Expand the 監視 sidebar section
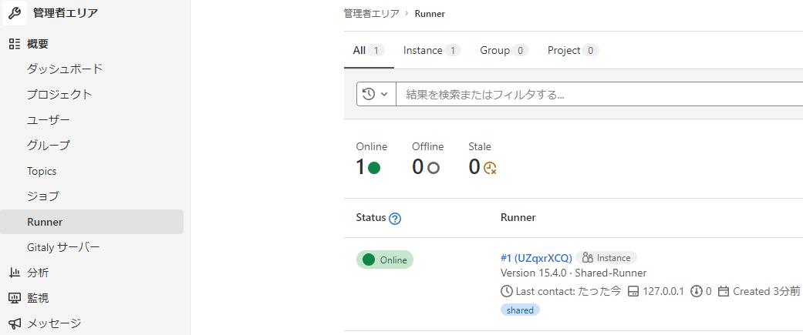The image size is (803, 335). pyautogui.click(x=92, y=298)
